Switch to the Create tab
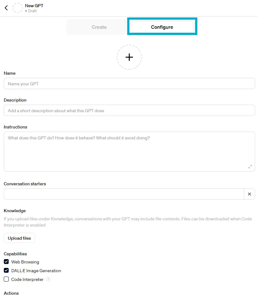This screenshot has height=300, width=257. point(99,27)
